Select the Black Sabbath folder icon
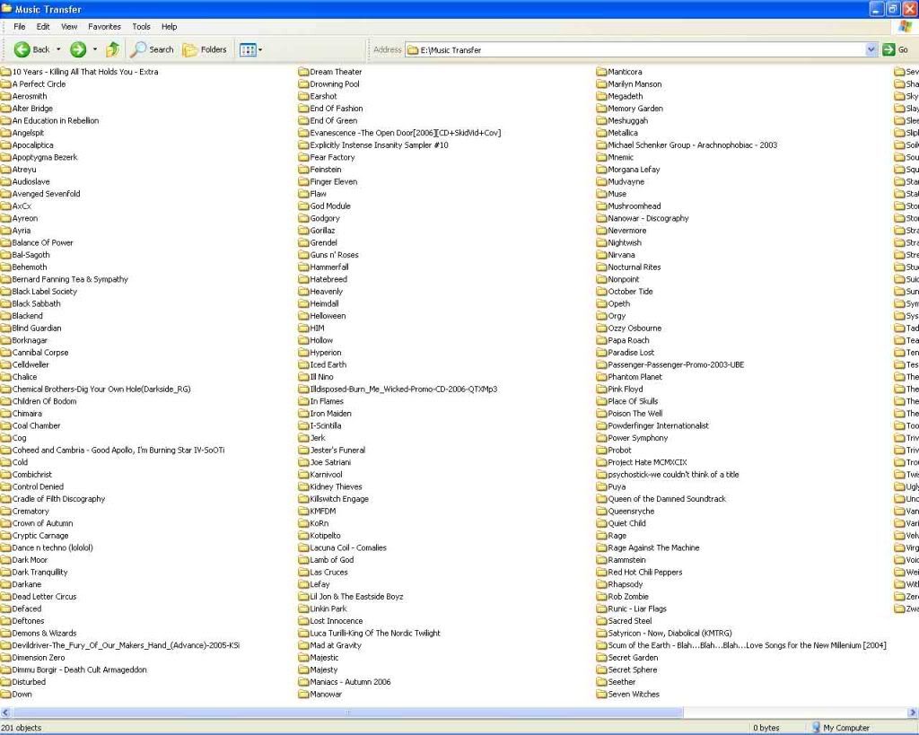The image size is (919, 735). click(6, 303)
